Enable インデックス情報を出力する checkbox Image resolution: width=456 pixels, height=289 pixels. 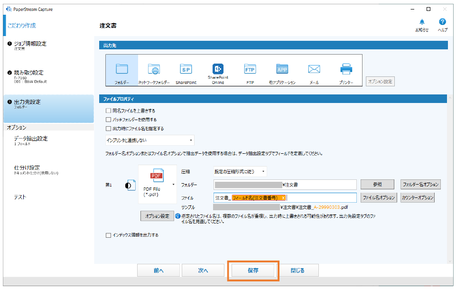(x=109, y=235)
